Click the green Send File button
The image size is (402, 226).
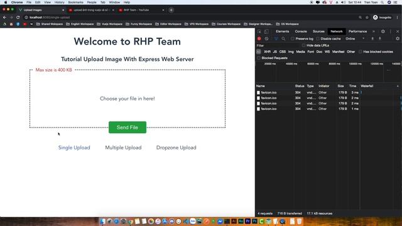(x=128, y=127)
